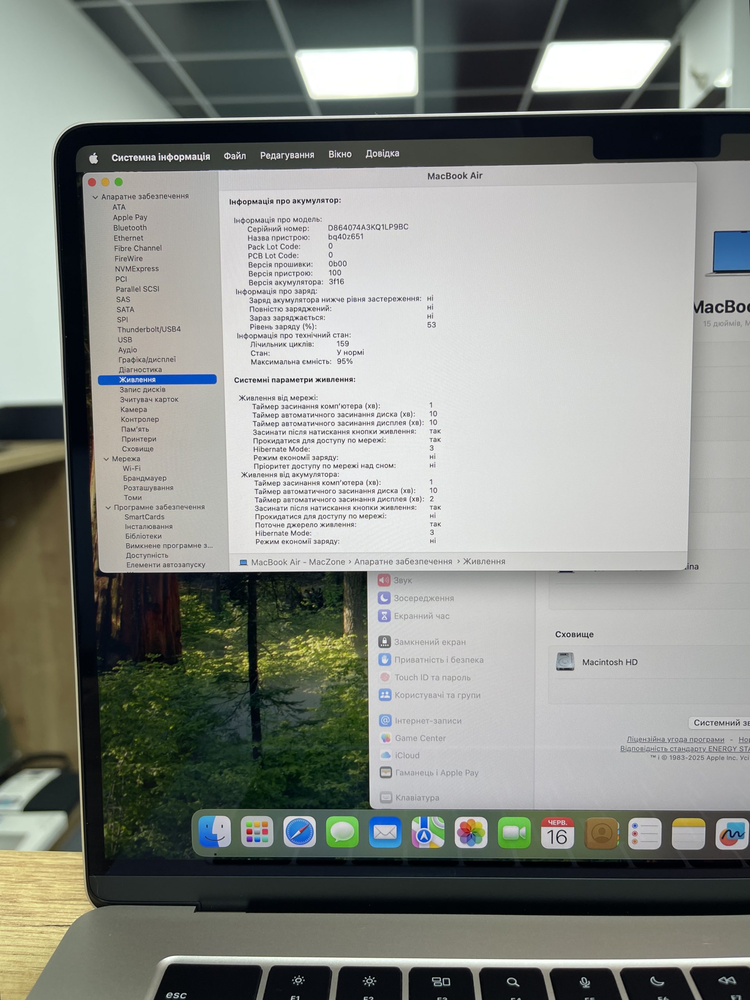Open the ENERGY STAR compliance link
The image size is (750, 1000).
click(x=685, y=749)
